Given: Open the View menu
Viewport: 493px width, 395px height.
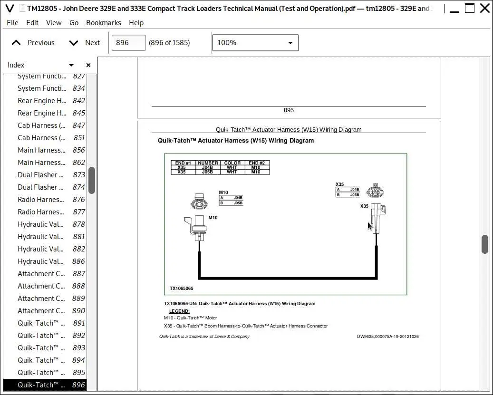Looking at the screenshot, I should pos(54,23).
